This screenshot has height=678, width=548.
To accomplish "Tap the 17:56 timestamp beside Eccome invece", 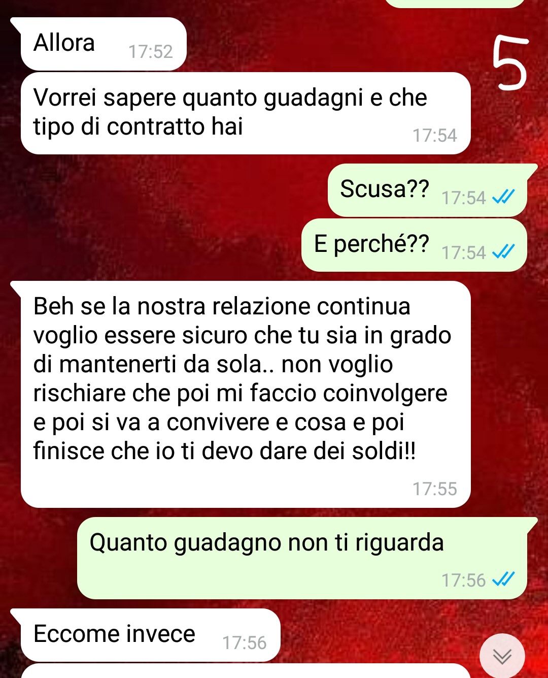I will [x=245, y=643].
